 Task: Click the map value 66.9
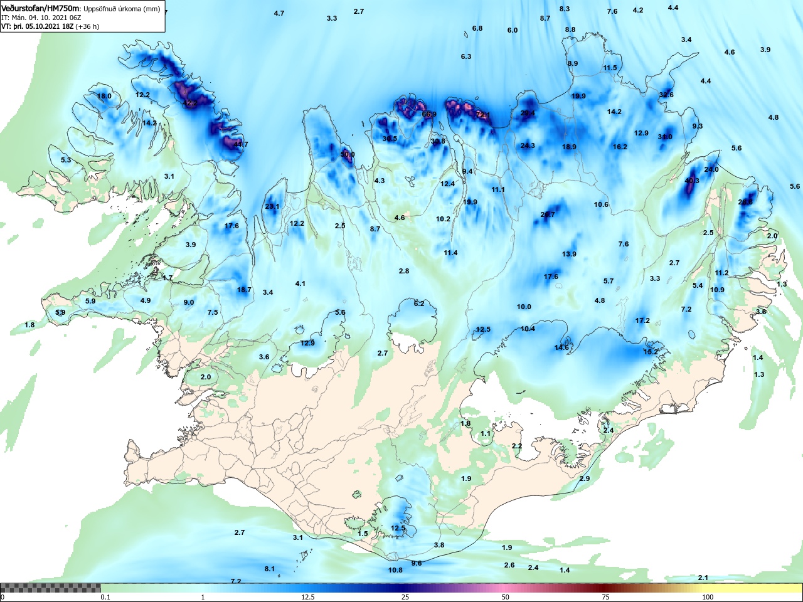pyautogui.click(x=429, y=114)
